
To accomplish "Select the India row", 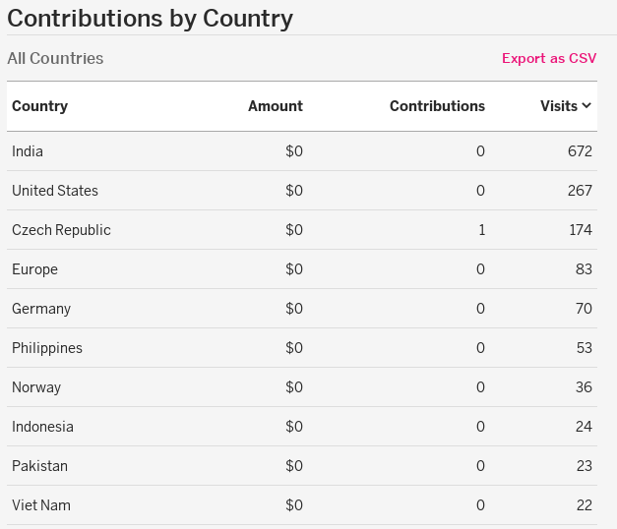I will 28,151.
